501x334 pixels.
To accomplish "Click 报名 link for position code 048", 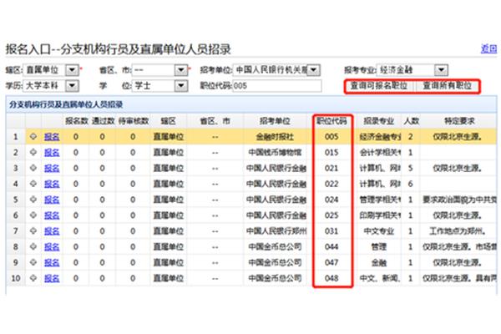I will pyautogui.click(x=52, y=278).
